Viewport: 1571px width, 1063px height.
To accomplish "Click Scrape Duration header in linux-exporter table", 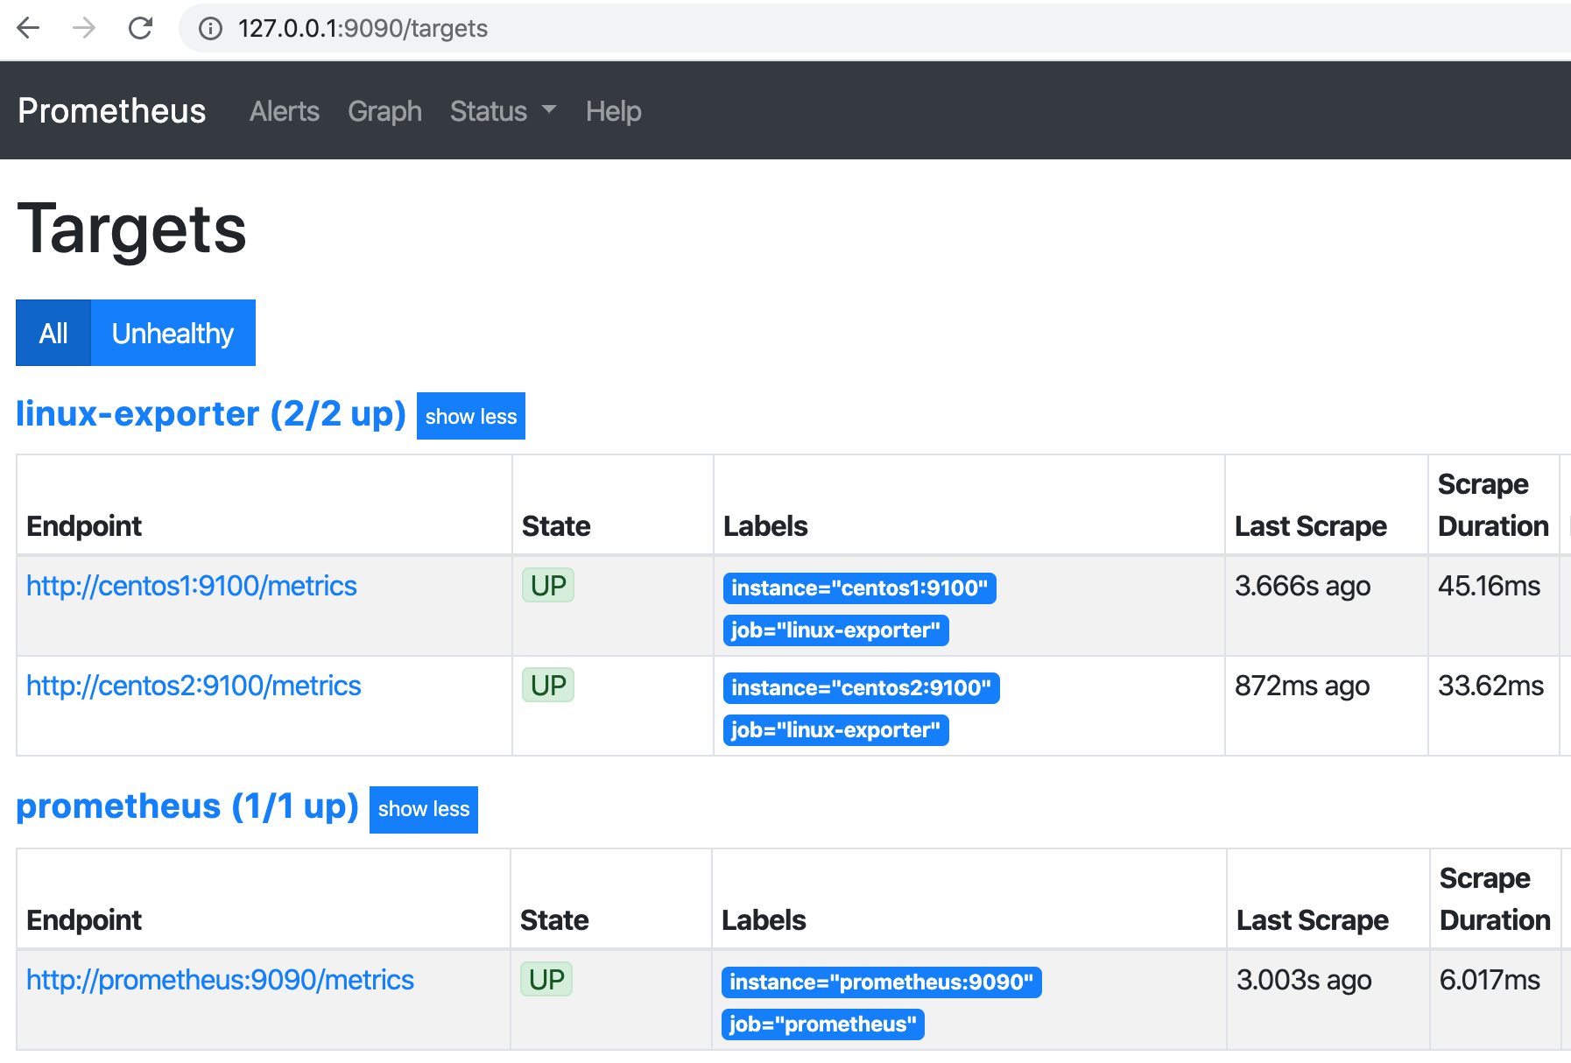I will tap(1493, 505).
